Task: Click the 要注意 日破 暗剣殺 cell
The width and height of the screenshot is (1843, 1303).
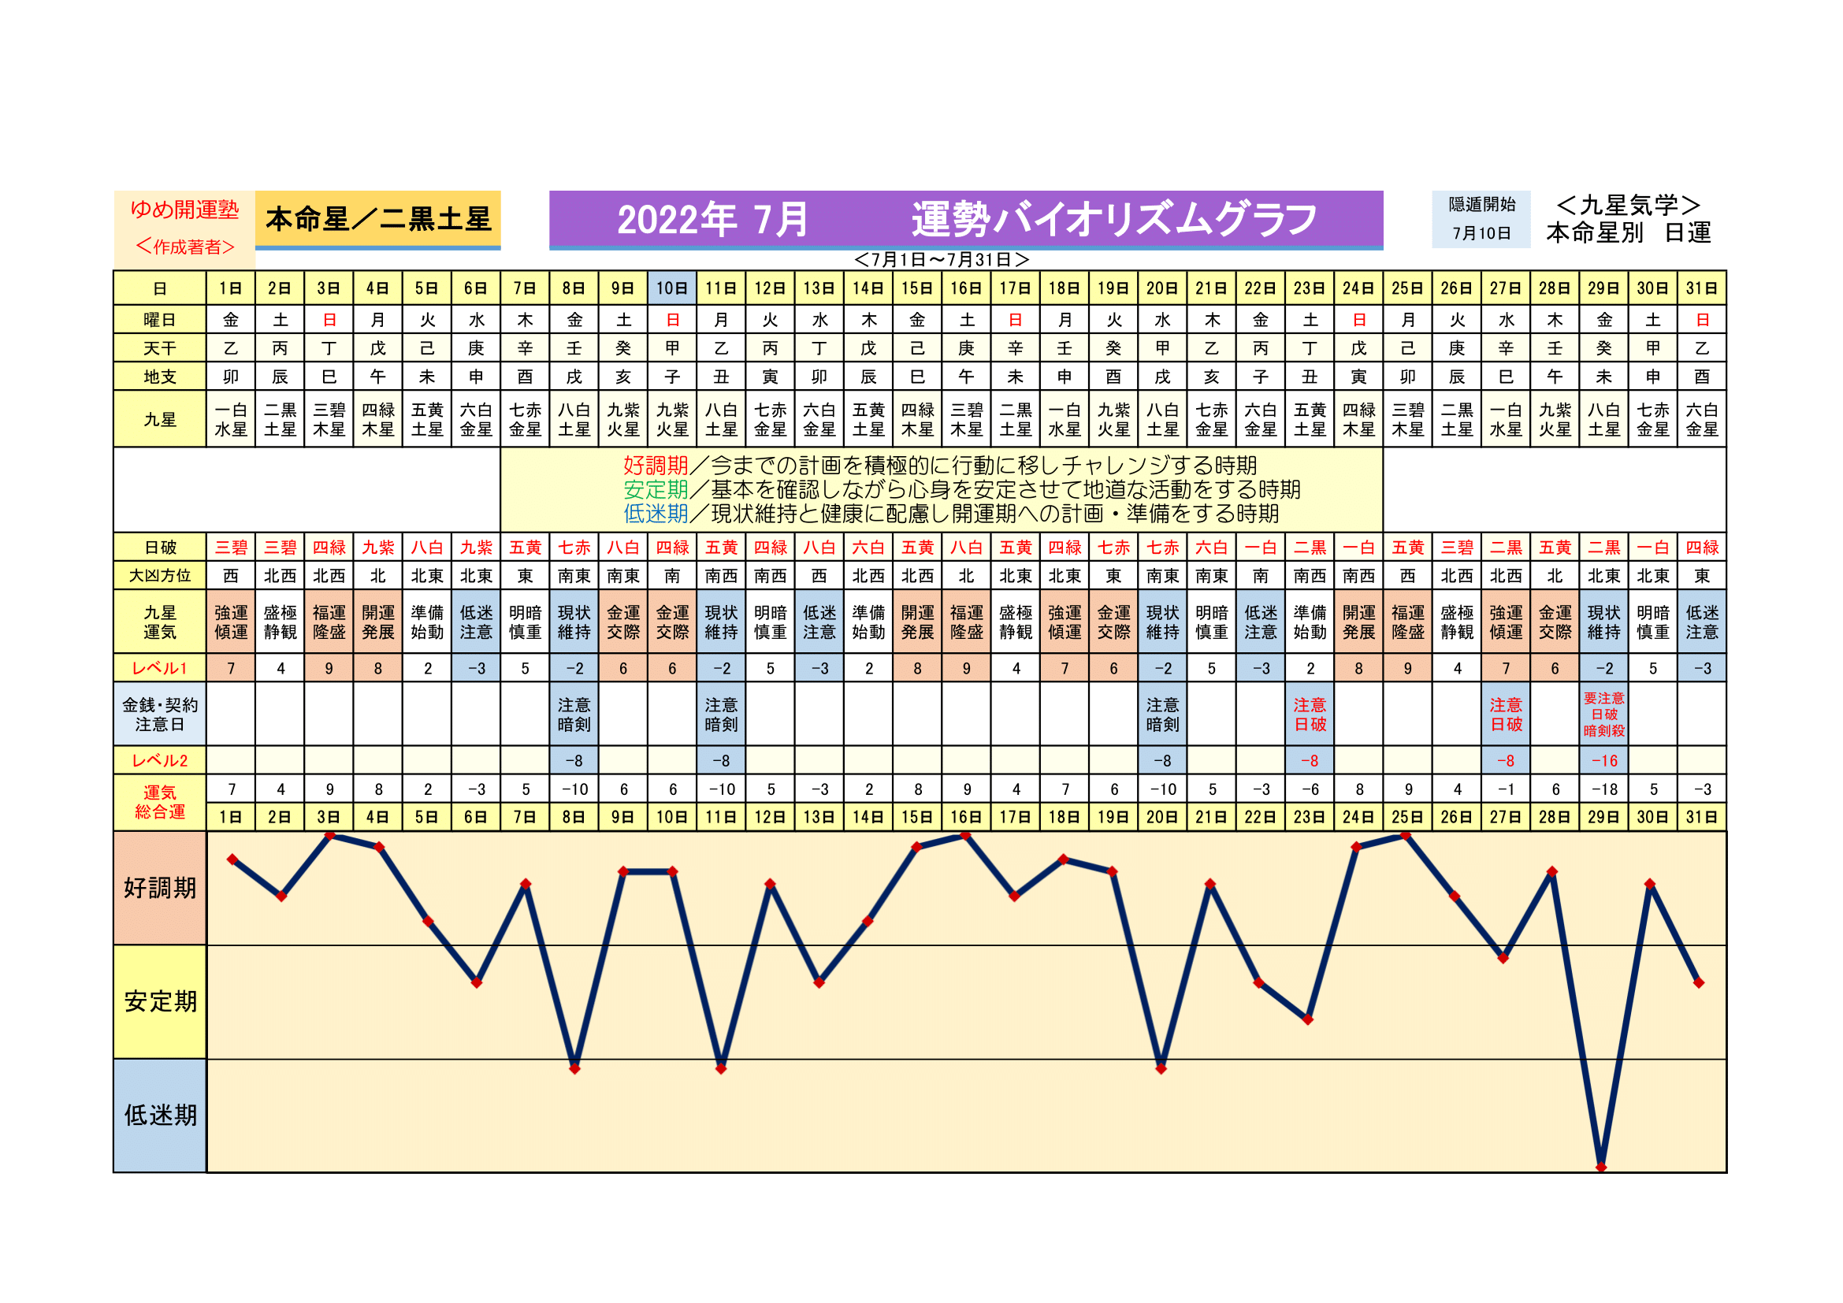Action: pos(1603,714)
